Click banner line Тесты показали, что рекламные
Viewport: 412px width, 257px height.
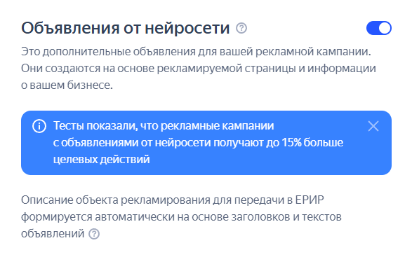164,126
